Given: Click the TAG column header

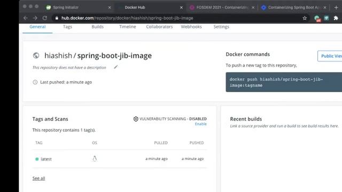Looking at the screenshot, I should point(39,143).
